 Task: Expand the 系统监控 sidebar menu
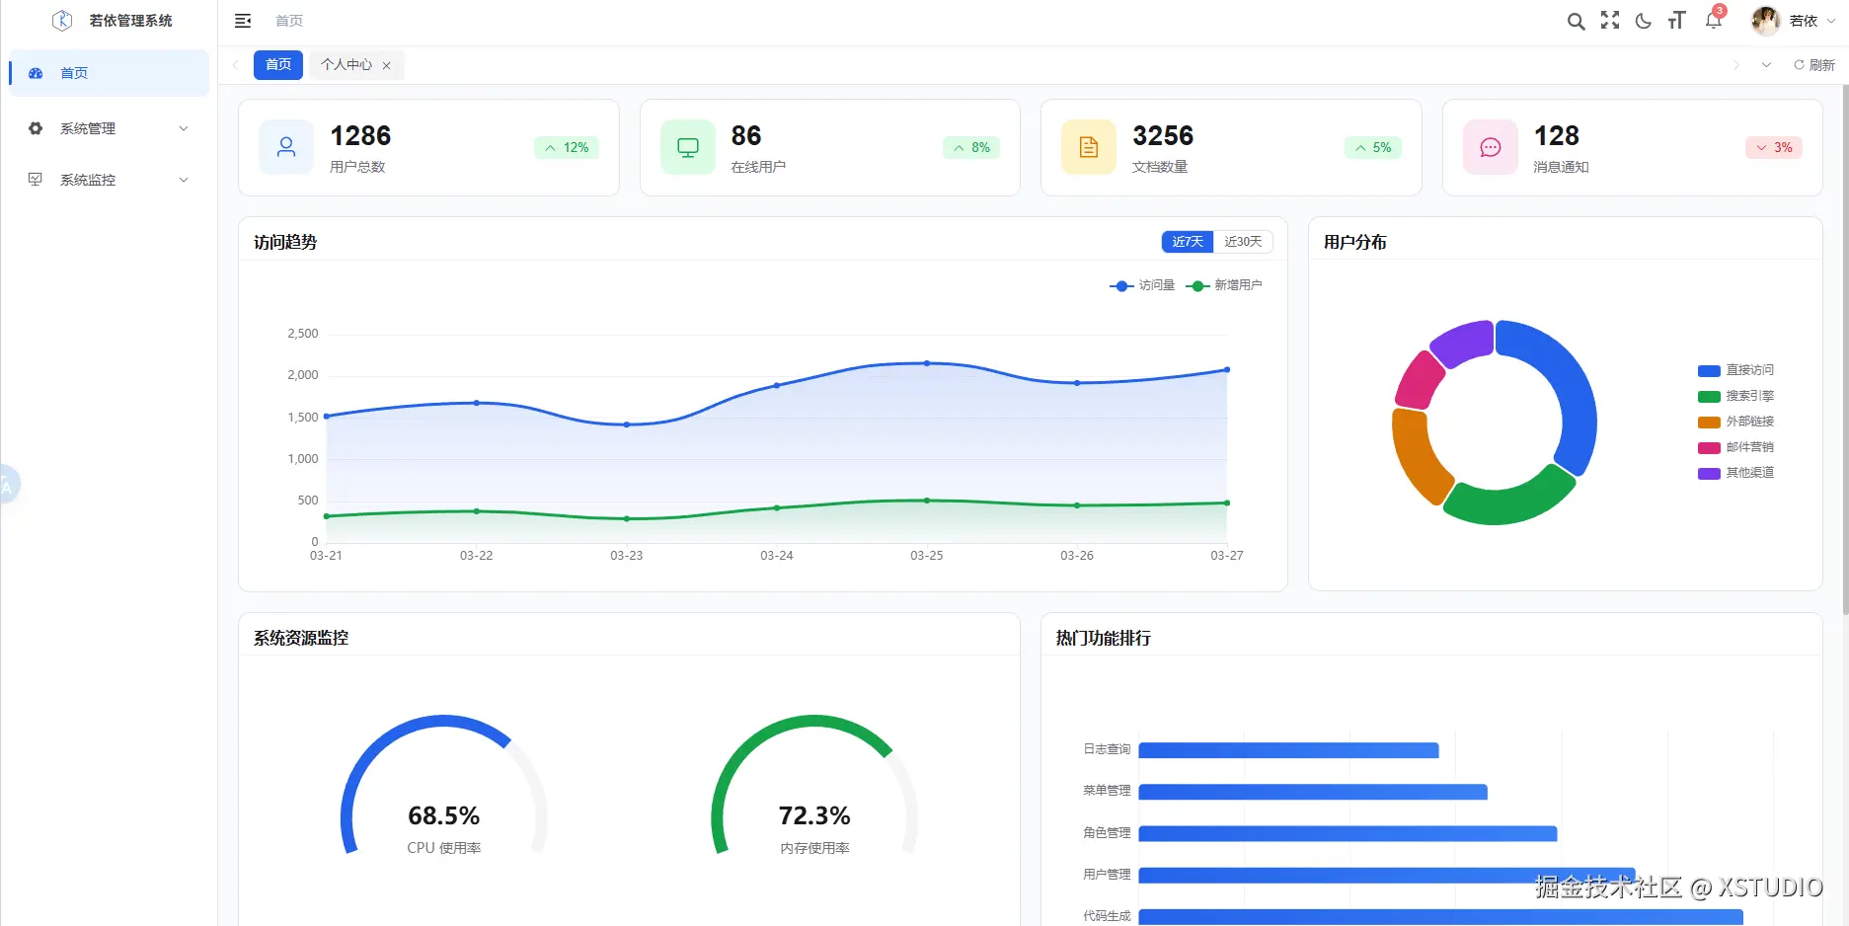click(x=109, y=180)
